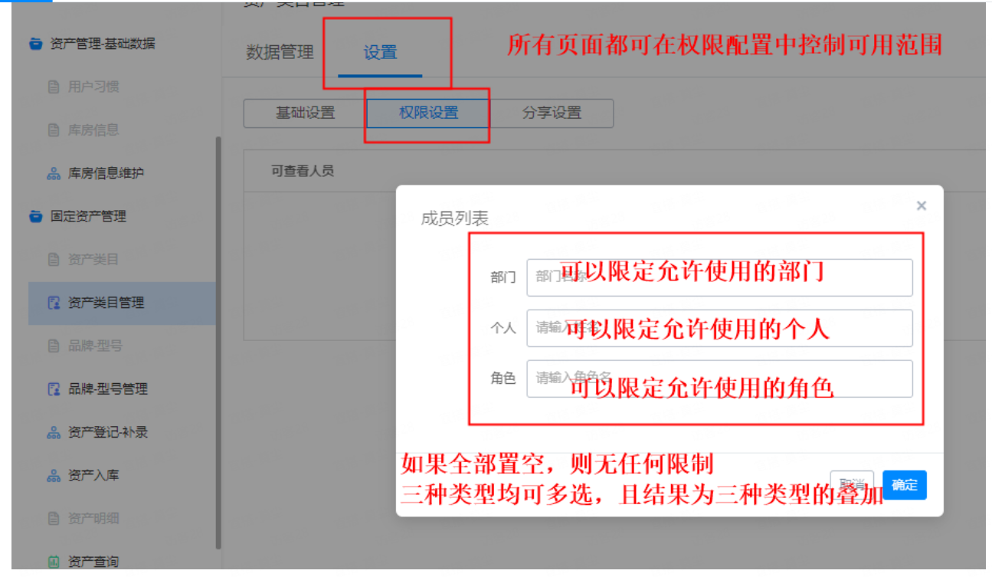The image size is (992, 577).
Task: Click the 个人 input field
Action: (719, 328)
